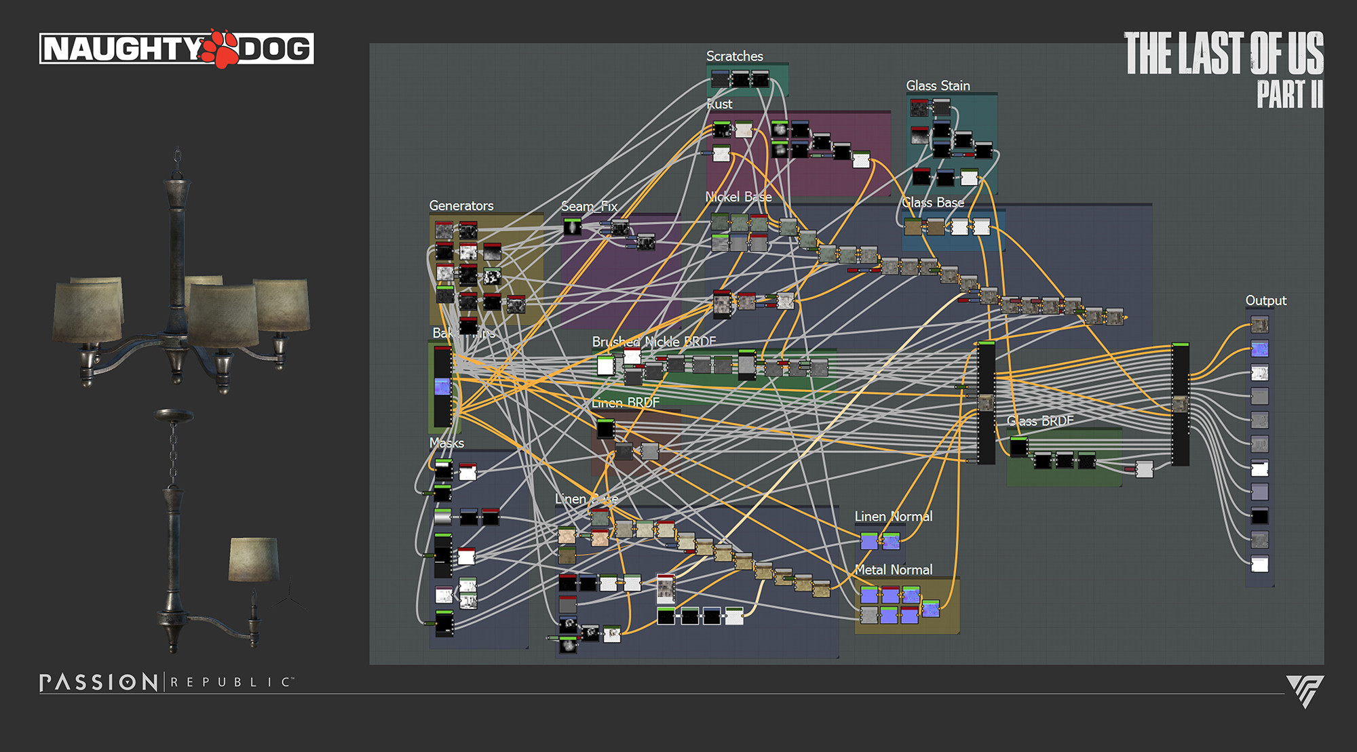Click the Nickel Base frame title
Screen dimensions: 1357x752
coord(738,197)
